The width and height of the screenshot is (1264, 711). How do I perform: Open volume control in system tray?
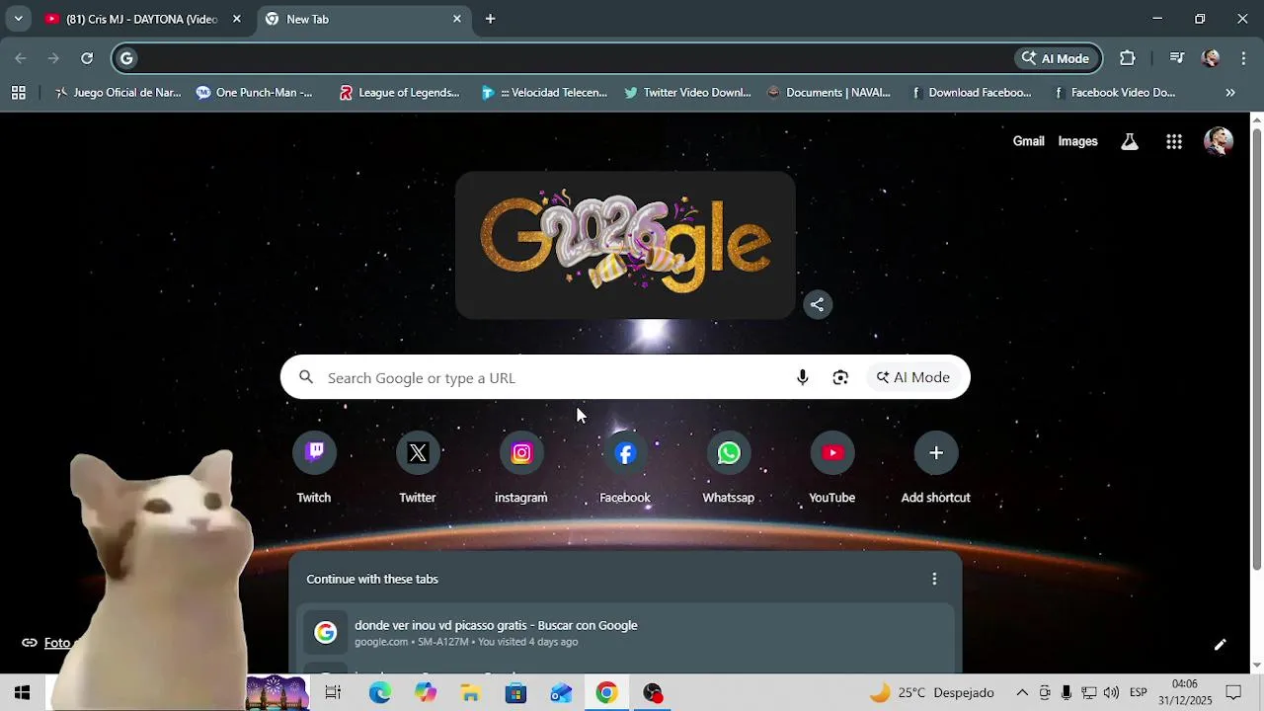(x=1111, y=692)
